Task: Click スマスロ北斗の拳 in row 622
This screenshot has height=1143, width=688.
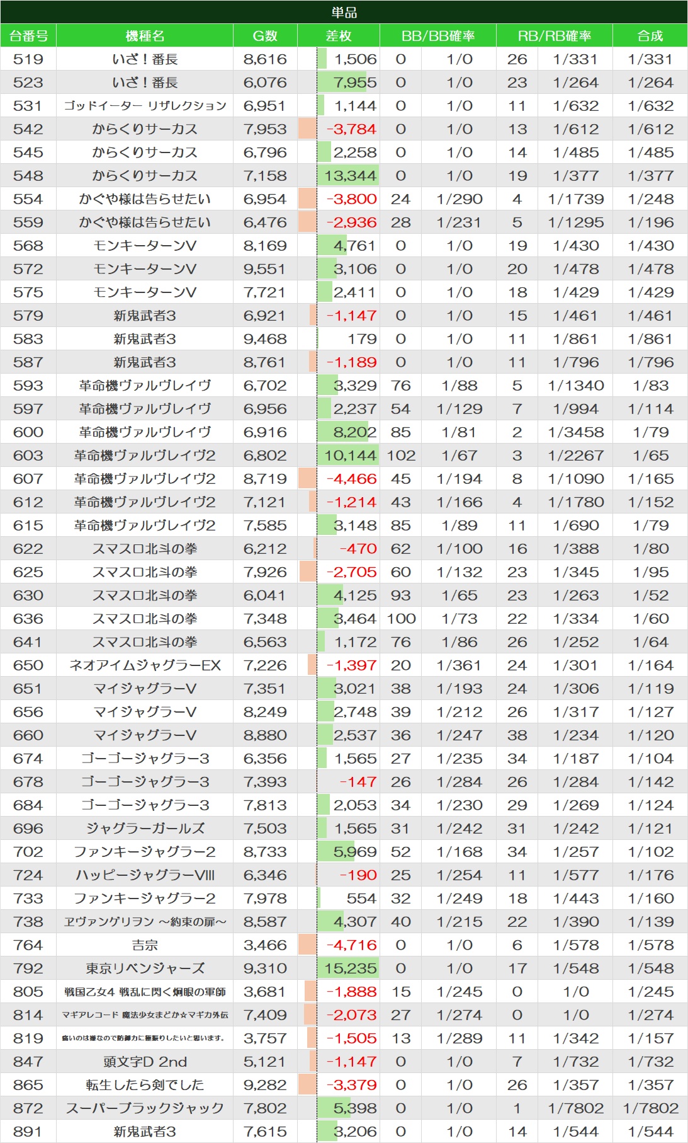Action: (145, 549)
